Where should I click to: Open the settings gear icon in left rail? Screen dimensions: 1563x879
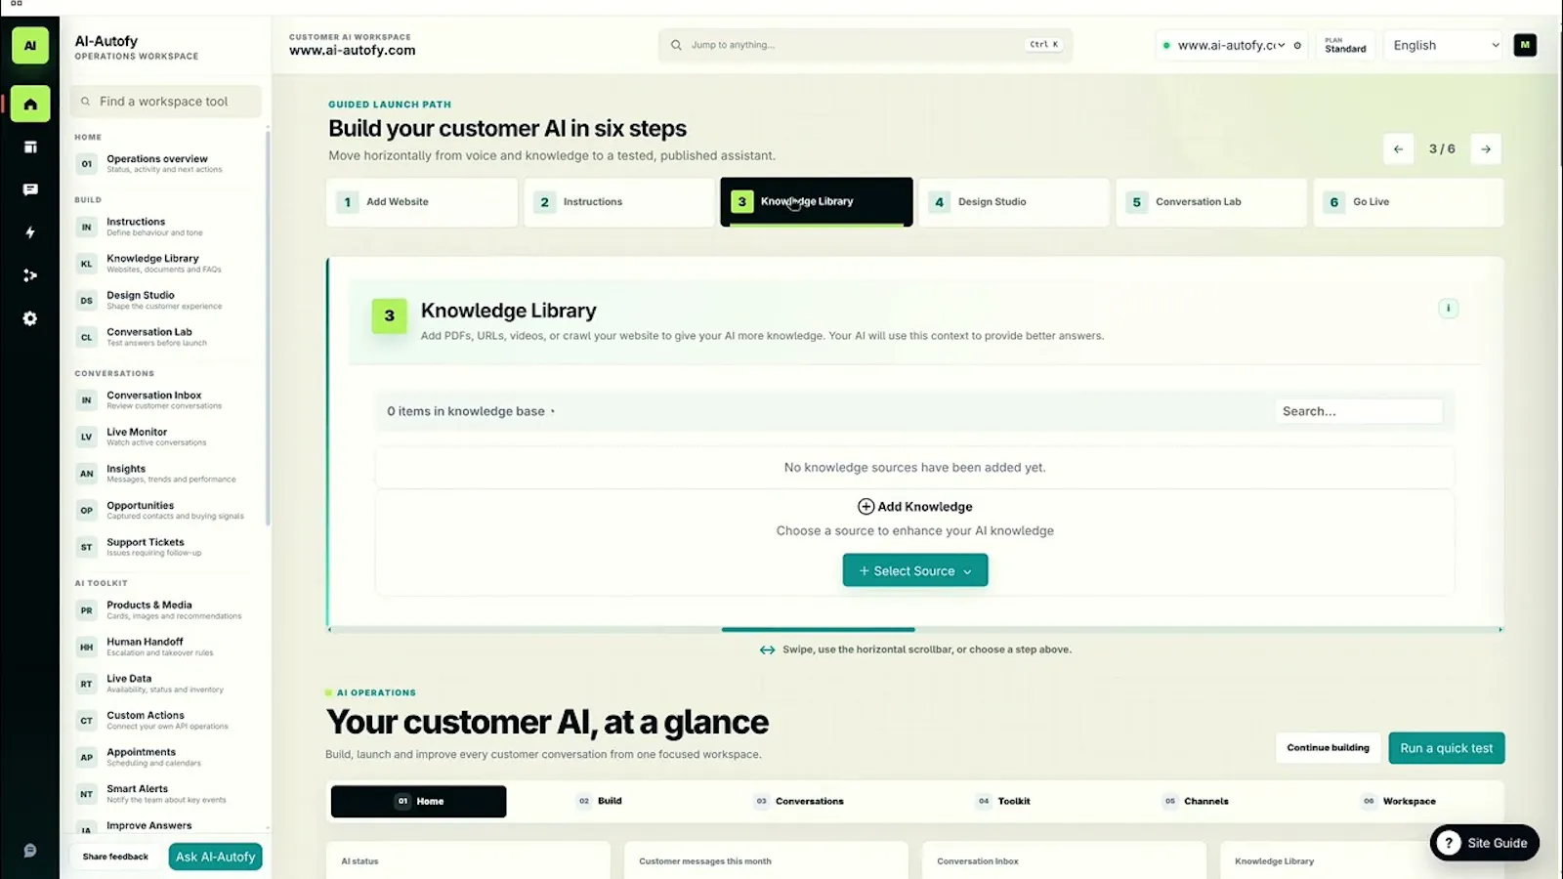[30, 318]
